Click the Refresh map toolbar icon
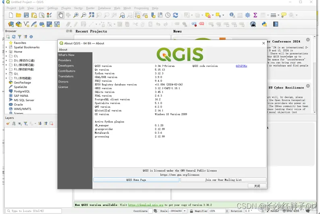The image size is (320, 214). click(175, 15)
